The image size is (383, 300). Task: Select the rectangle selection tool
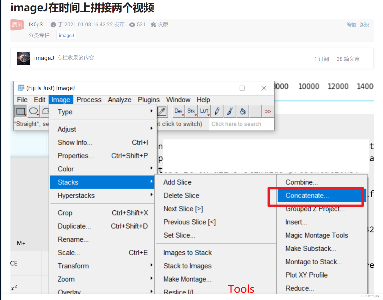[x=20, y=111]
